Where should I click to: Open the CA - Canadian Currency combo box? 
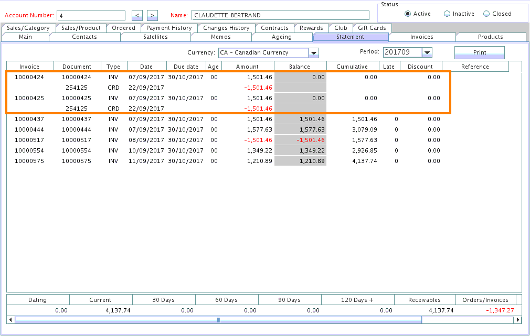click(263, 52)
